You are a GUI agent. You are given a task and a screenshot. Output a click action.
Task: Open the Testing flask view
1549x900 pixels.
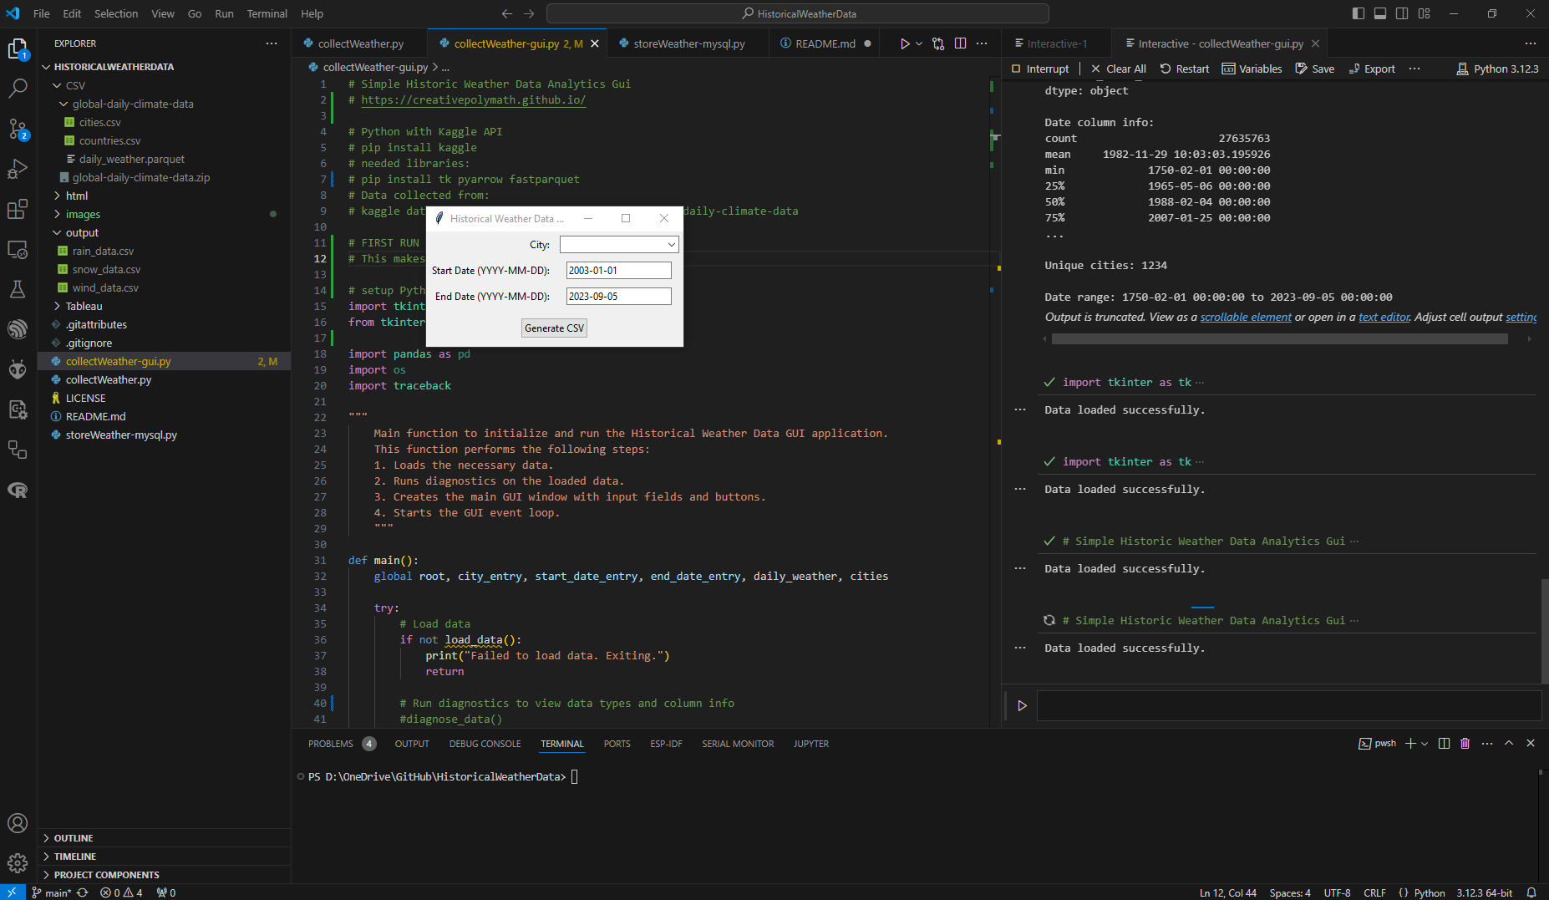[18, 289]
